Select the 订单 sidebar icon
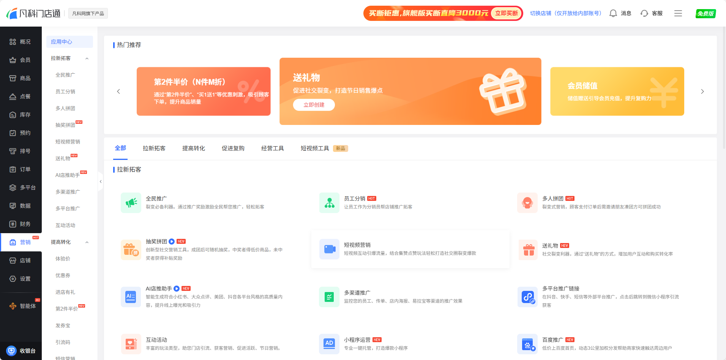 [x=21, y=169]
